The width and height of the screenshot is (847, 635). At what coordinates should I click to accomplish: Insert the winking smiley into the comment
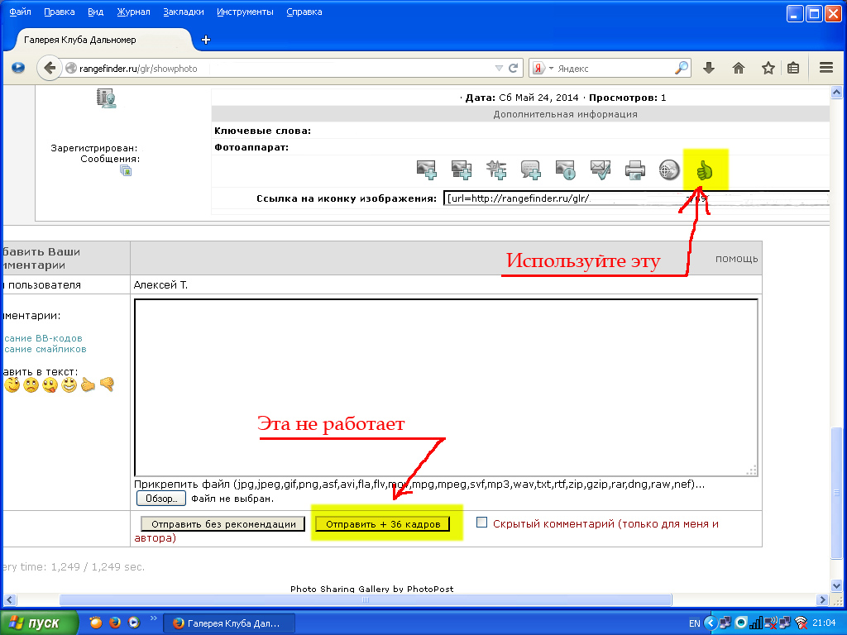[x=12, y=384]
